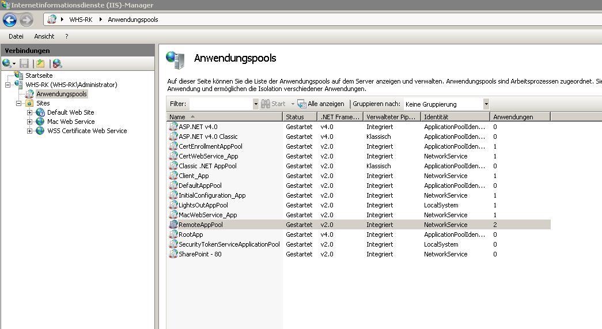Click the WHS-RK server node icon

18,84
